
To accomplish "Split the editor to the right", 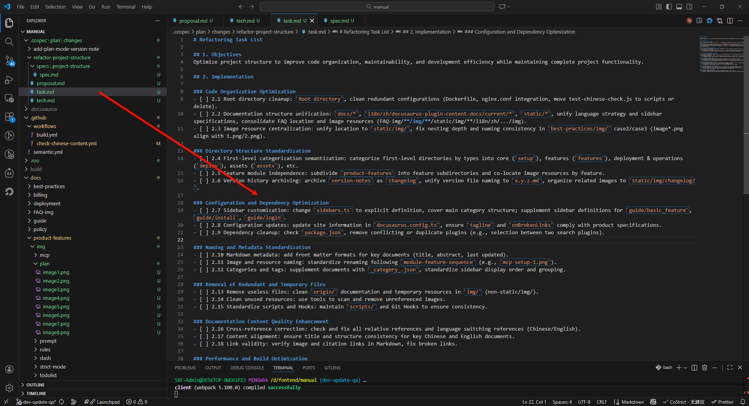I will [730, 21].
